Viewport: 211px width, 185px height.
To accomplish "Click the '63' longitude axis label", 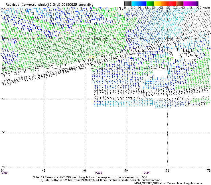I will pos(44,170).
